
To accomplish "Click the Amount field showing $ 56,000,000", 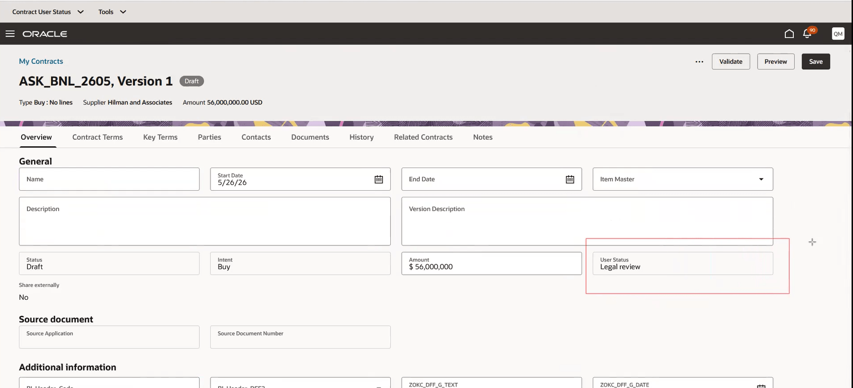I will point(492,263).
